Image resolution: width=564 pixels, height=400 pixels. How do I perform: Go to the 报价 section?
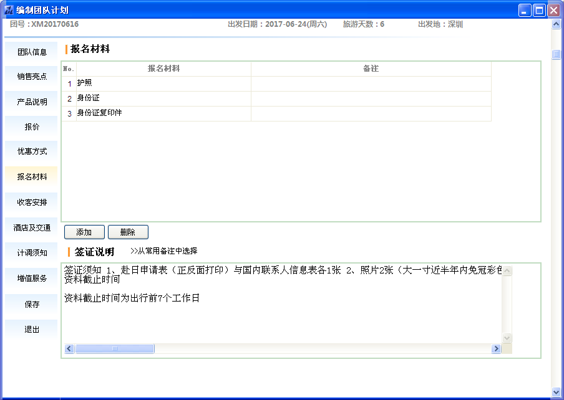click(x=32, y=126)
